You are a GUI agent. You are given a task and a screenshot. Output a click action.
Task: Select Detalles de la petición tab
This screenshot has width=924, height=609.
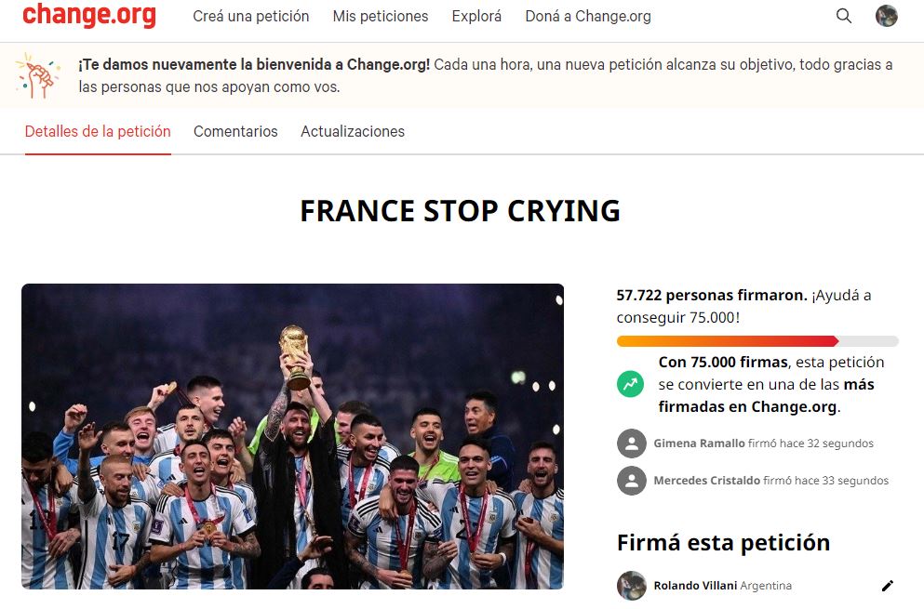(x=98, y=131)
